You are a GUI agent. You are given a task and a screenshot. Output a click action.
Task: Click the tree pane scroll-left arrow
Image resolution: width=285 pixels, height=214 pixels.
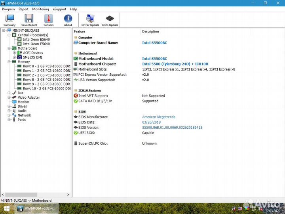click(x=3, y=195)
